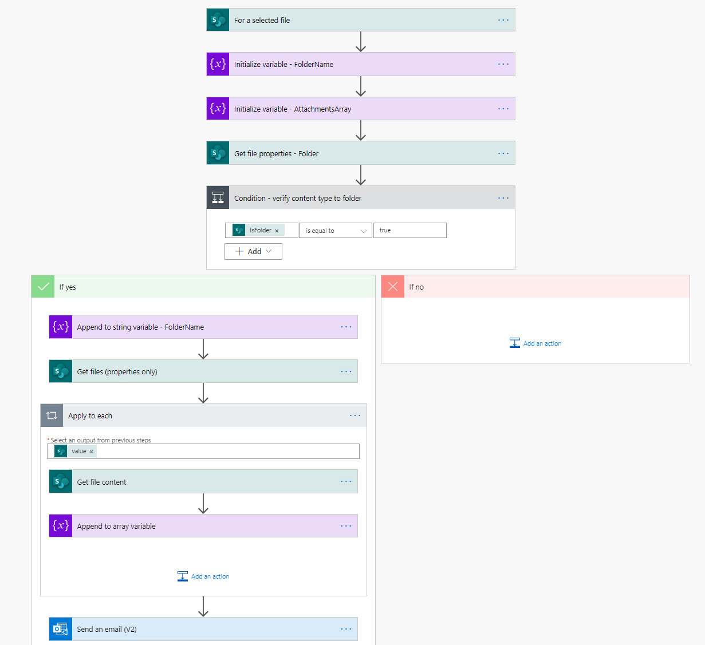Image resolution: width=705 pixels, height=645 pixels.
Task: Click the SharePoint icon on Get file properties - Folder
Action: [x=218, y=153]
